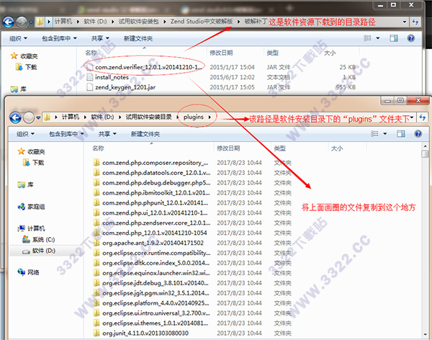This screenshot has height=340, width=432.
Task: Toggle the preview pane icon in the front window
Action: pyautogui.click(x=401, y=134)
